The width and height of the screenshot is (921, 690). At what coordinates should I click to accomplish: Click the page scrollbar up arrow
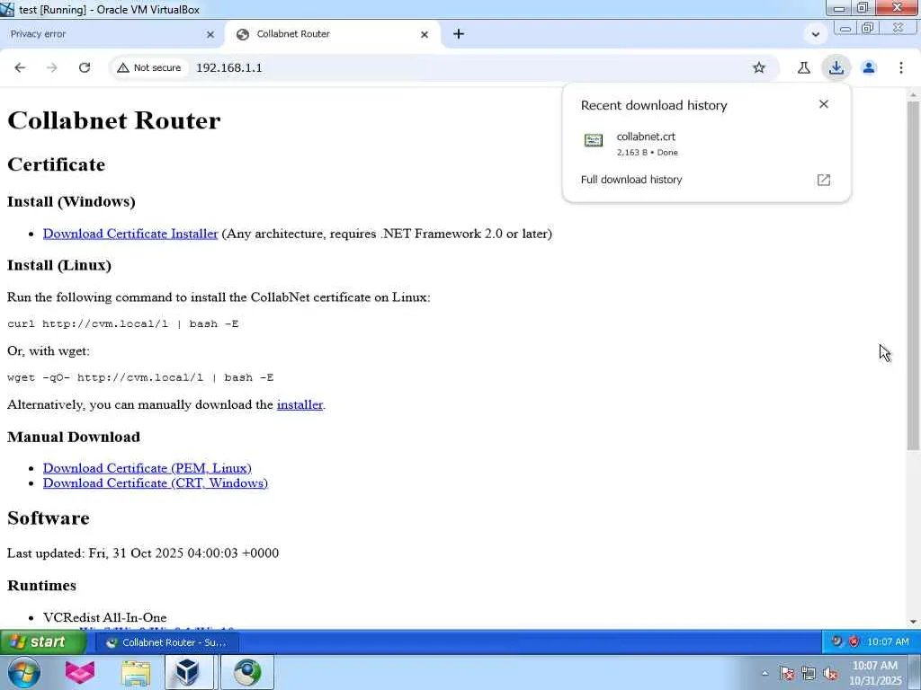click(x=914, y=94)
